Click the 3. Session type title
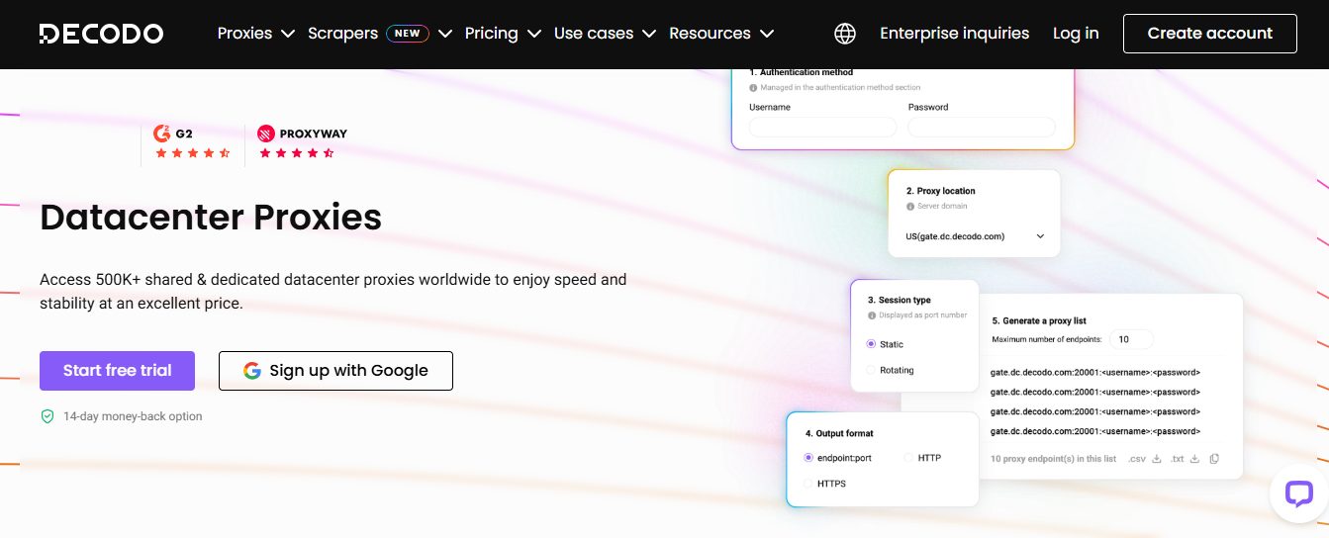This screenshot has height=538, width=1329. [x=899, y=300]
